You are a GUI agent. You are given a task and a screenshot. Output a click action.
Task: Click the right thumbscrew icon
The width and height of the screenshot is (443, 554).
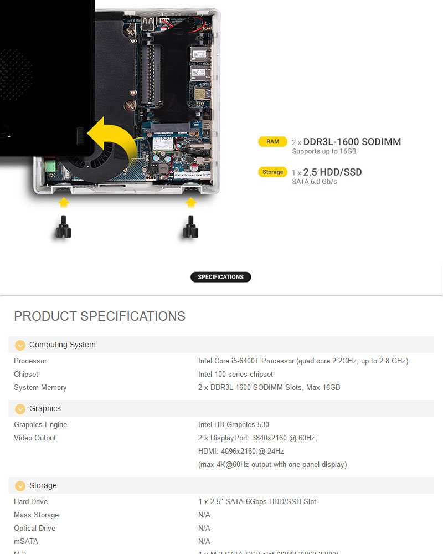(x=190, y=227)
